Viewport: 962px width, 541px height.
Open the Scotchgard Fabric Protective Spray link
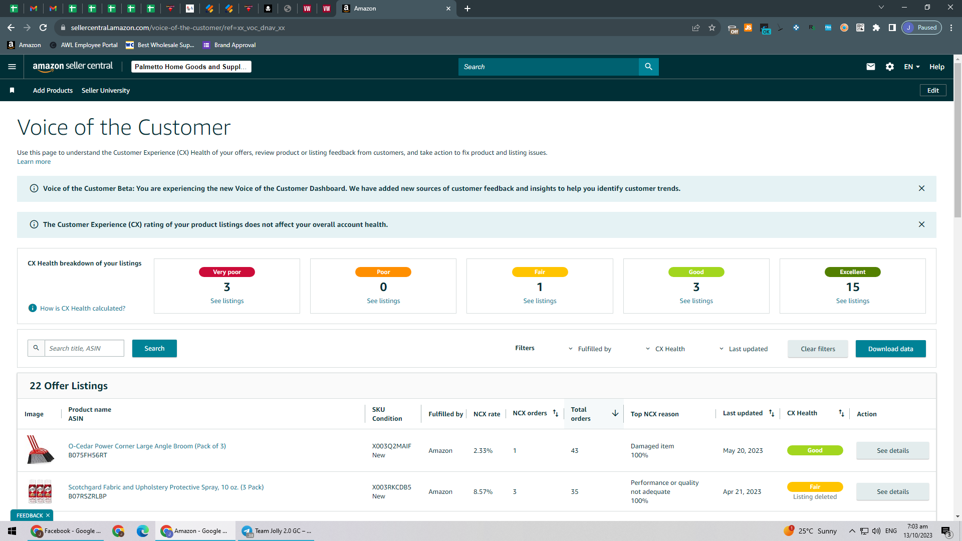pos(166,487)
